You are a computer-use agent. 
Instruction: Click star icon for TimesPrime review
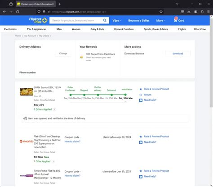coord(141,171)
